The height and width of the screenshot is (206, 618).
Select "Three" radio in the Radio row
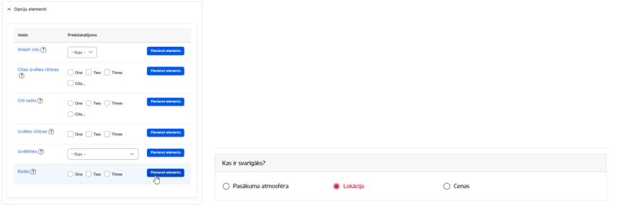point(107,174)
